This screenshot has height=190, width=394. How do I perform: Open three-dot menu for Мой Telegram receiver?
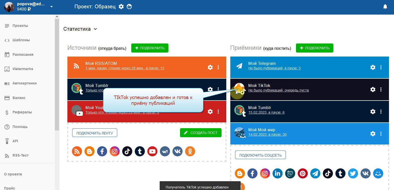[381, 67]
